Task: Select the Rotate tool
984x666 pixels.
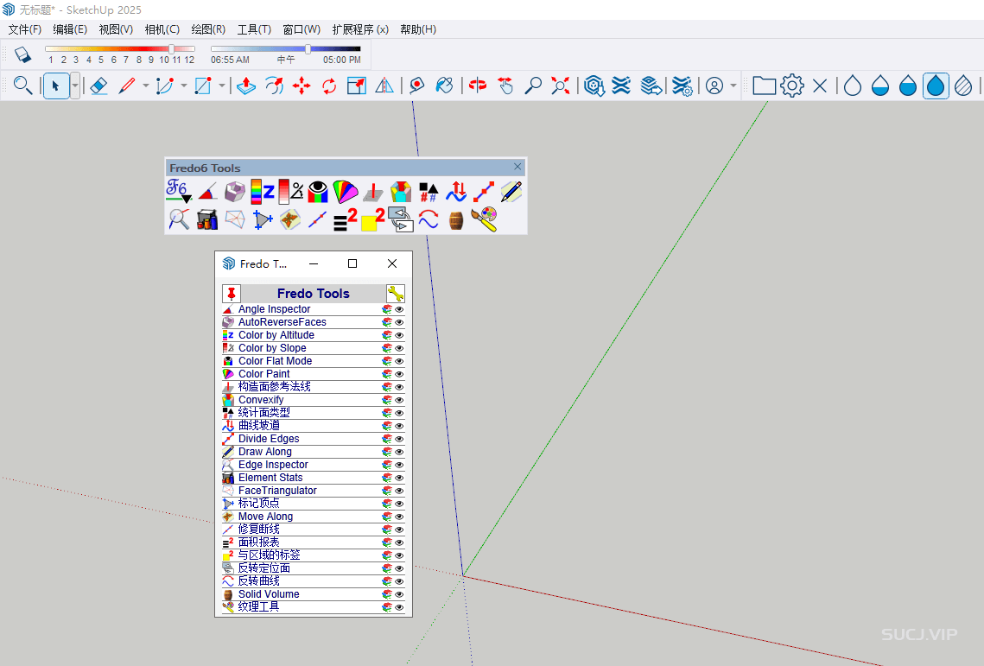Action: tap(329, 86)
